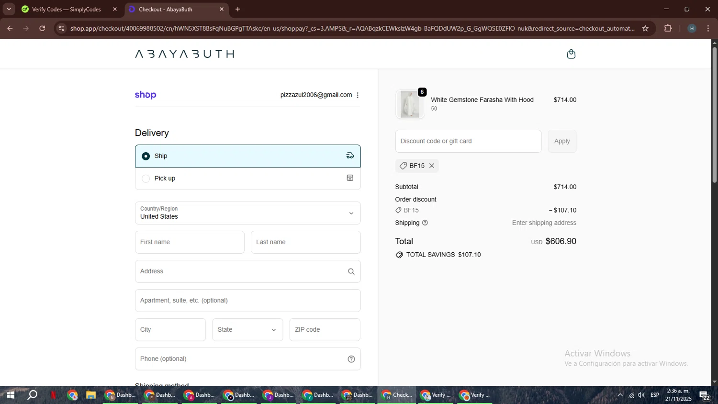Expand the Country/Region dropdown
This screenshot has width=718, height=404.
247,213
